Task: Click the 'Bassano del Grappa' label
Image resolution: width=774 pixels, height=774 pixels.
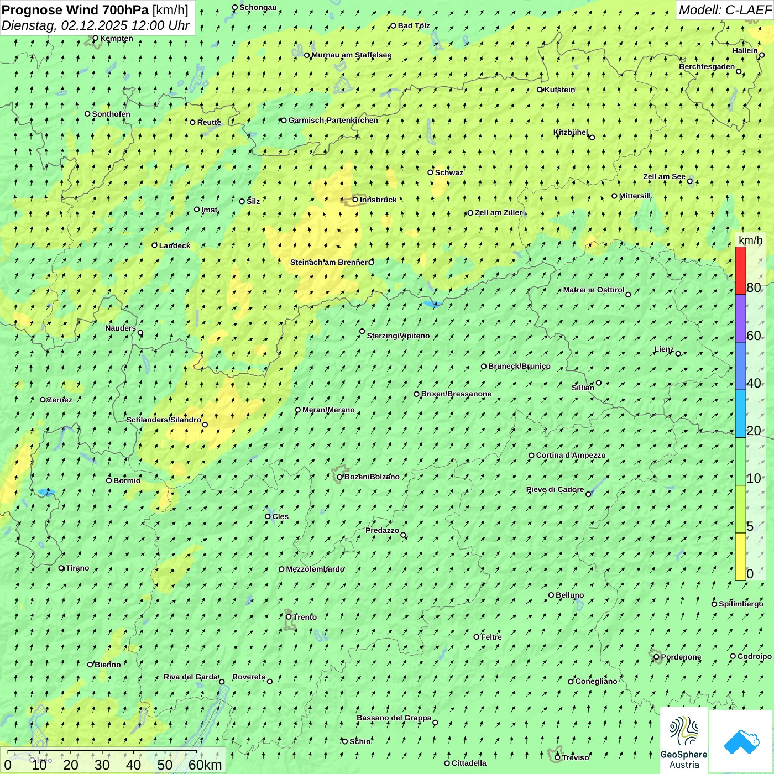Action: tap(394, 718)
